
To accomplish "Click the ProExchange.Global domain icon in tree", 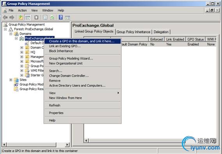I will tap(21, 38).
